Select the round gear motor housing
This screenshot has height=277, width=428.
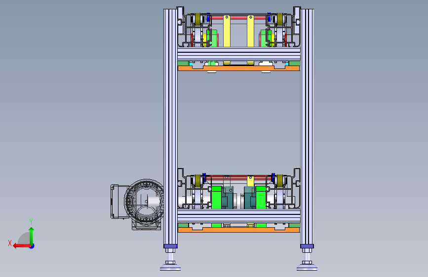click(x=144, y=201)
